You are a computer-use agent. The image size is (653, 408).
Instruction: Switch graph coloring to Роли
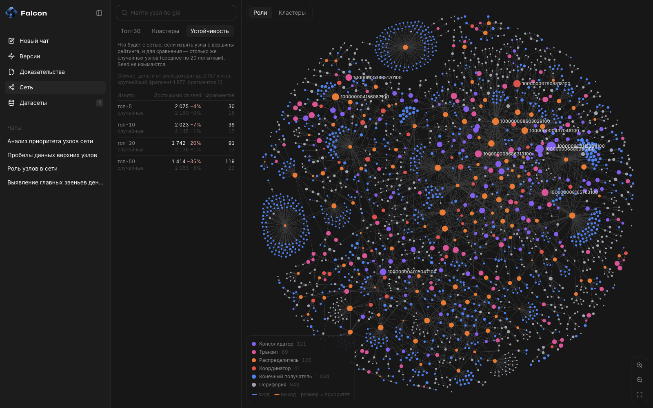(x=260, y=13)
